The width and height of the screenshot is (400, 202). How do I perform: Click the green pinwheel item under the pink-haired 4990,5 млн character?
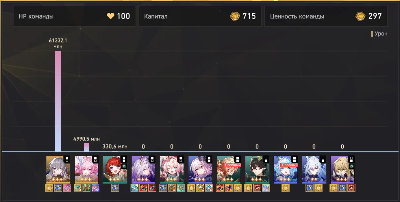pos(78,188)
